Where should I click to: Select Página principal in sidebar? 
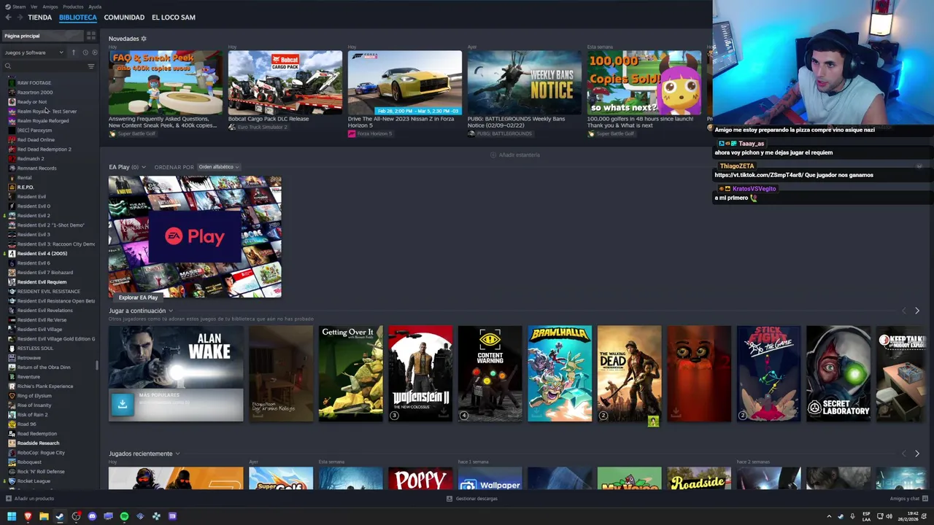42,36
